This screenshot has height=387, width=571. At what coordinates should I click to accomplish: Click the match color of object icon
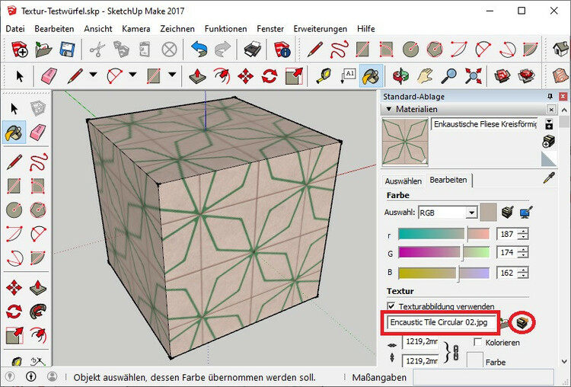pyautogui.click(x=507, y=213)
